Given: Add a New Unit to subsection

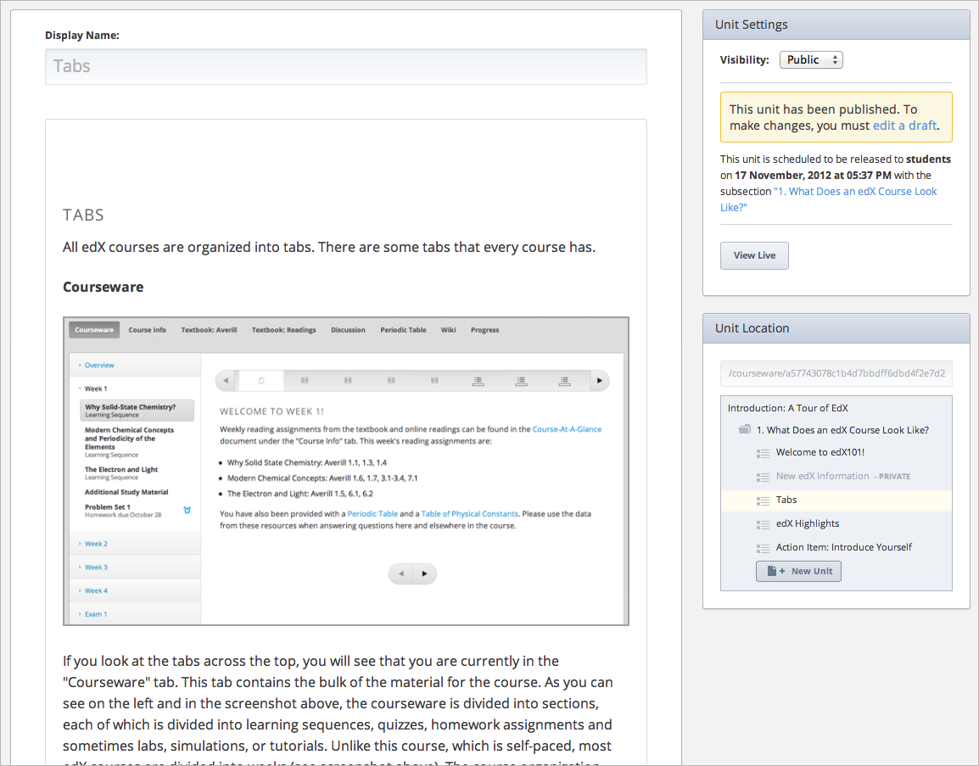Looking at the screenshot, I should coord(798,571).
